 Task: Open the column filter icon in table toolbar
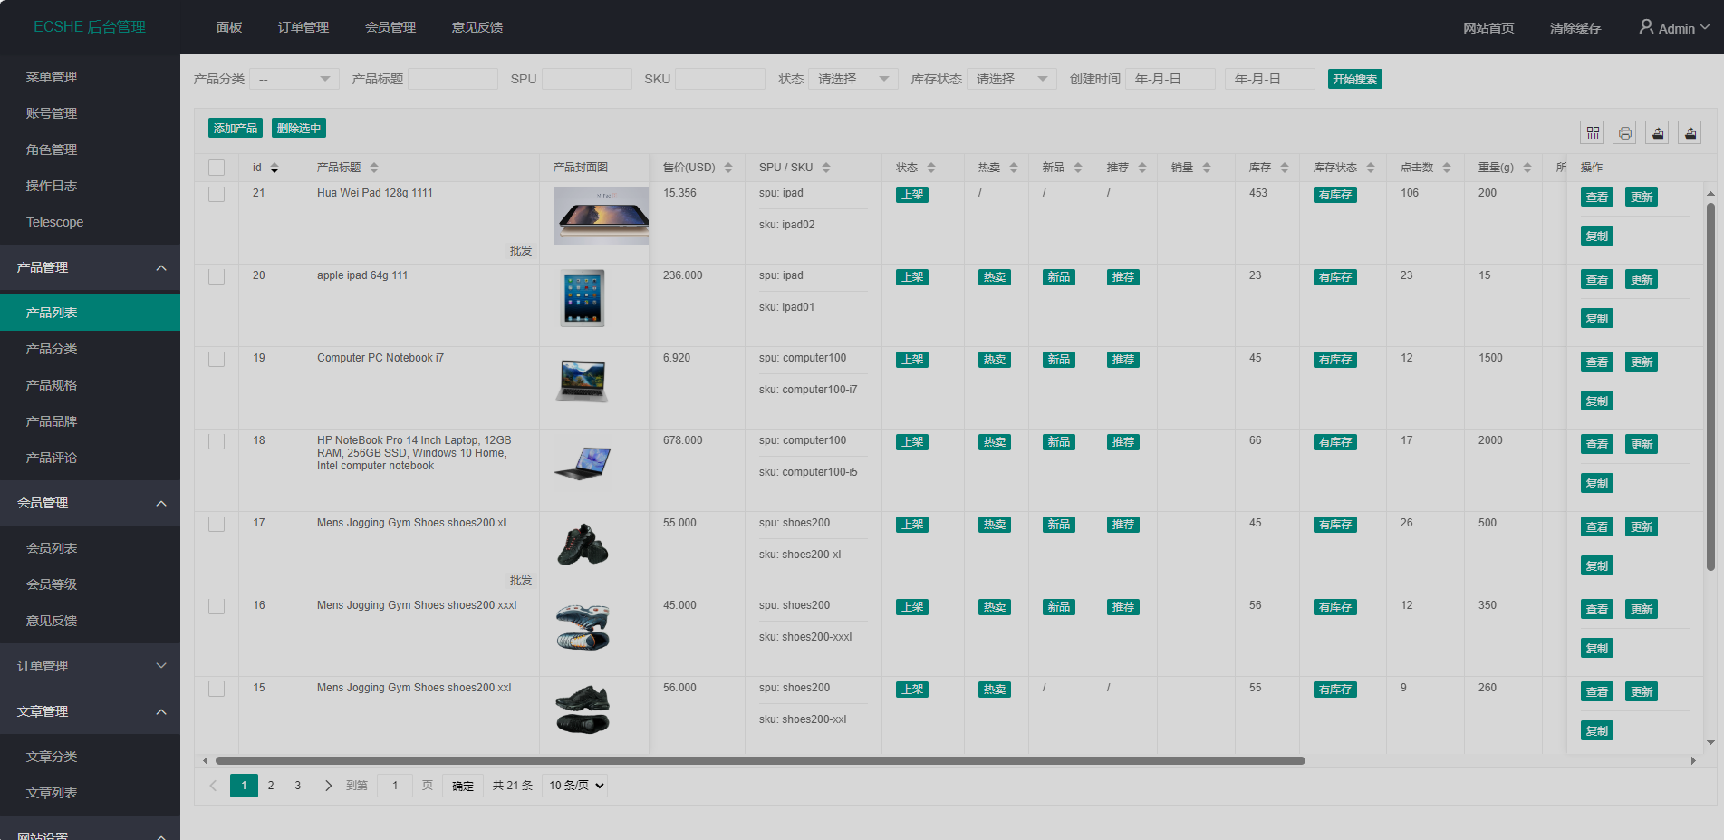1593,133
